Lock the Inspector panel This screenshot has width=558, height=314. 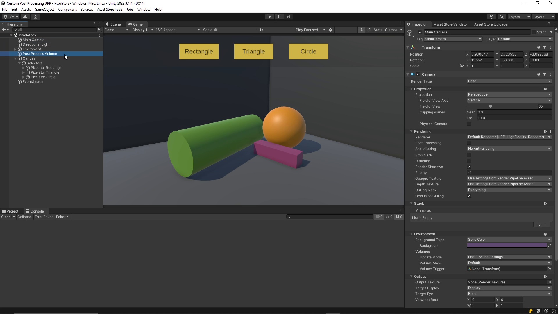point(549,24)
